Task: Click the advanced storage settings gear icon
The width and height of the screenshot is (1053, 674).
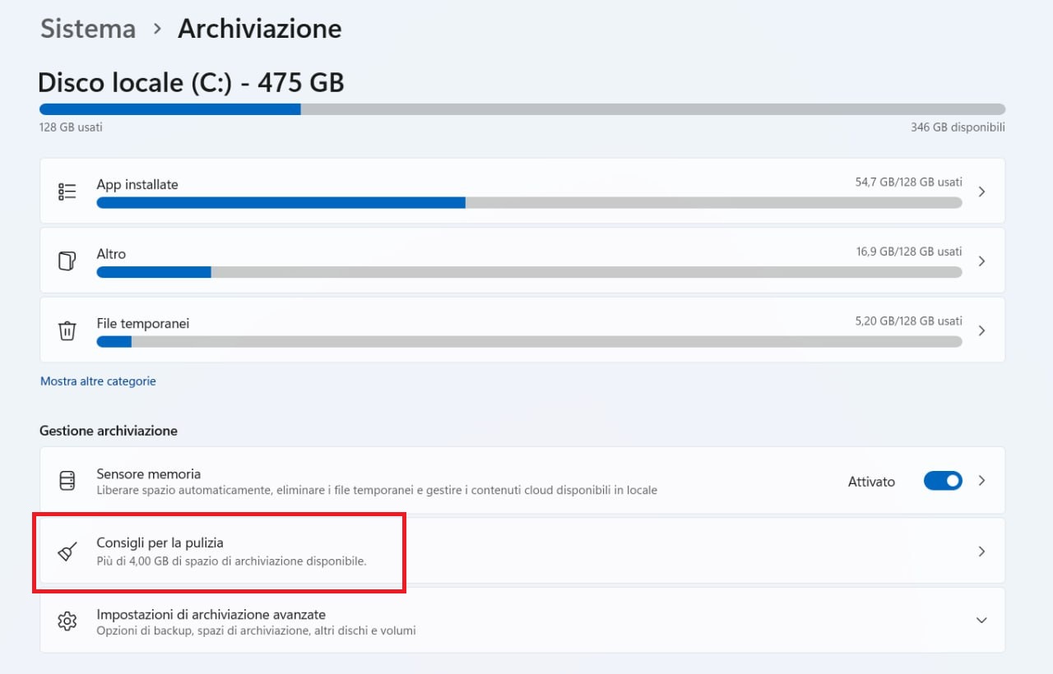Action: pyautogui.click(x=67, y=621)
